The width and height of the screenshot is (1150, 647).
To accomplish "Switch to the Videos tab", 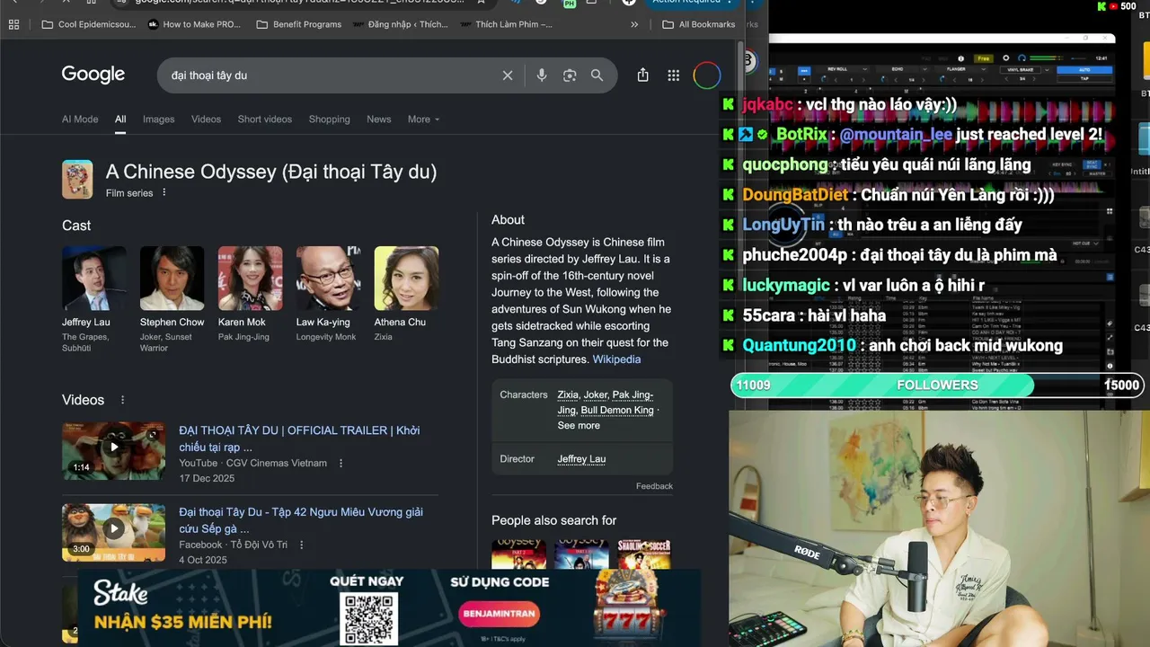I will click(x=206, y=120).
